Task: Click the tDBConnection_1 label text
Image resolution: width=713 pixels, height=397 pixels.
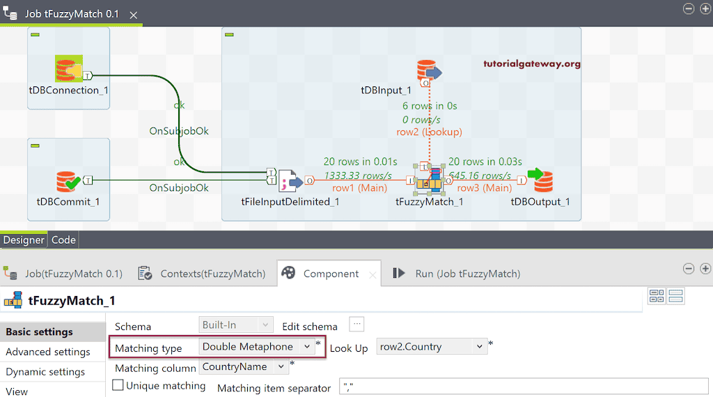Action: (x=69, y=90)
